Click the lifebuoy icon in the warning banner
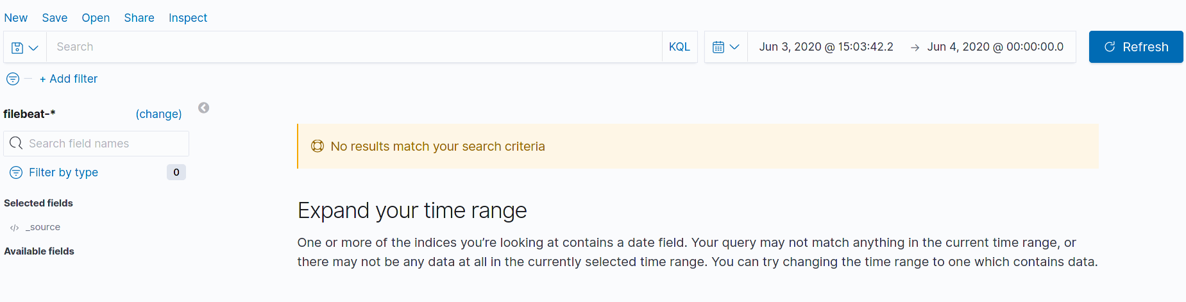 318,146
